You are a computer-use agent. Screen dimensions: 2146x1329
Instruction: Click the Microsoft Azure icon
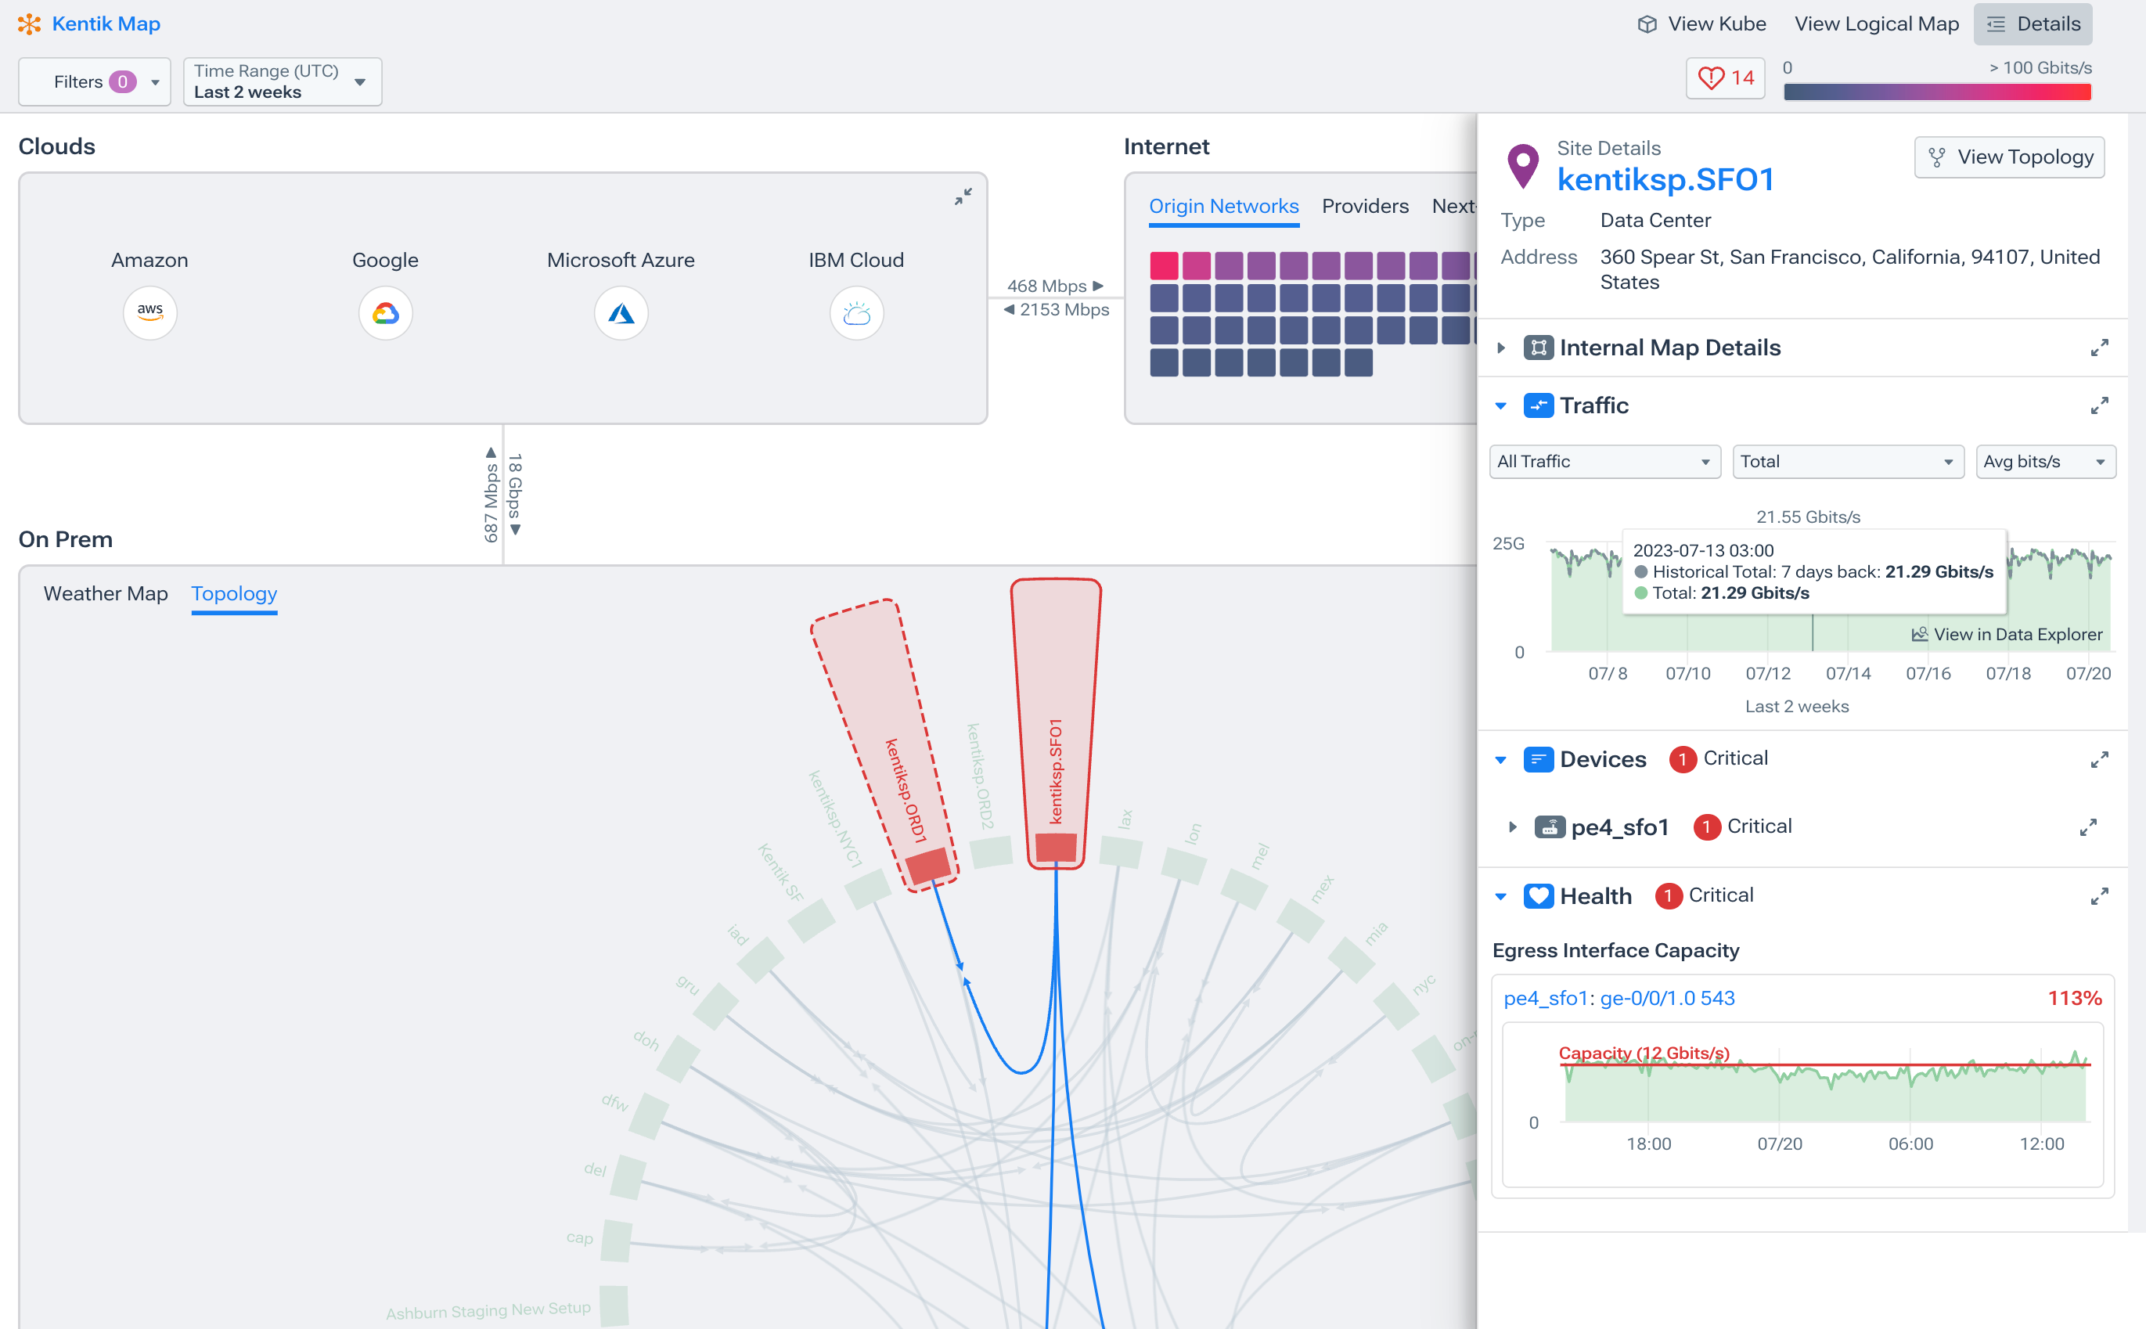621,313
